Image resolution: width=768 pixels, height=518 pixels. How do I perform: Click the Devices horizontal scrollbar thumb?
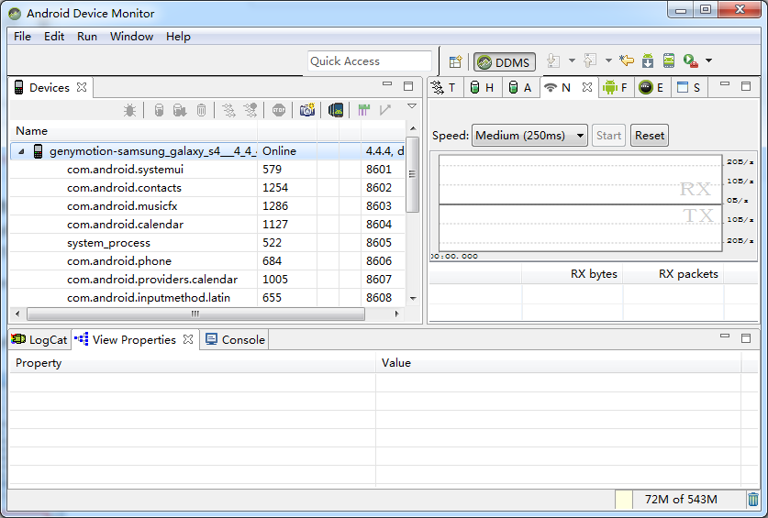pyautogui.click(x=194, y=314)
